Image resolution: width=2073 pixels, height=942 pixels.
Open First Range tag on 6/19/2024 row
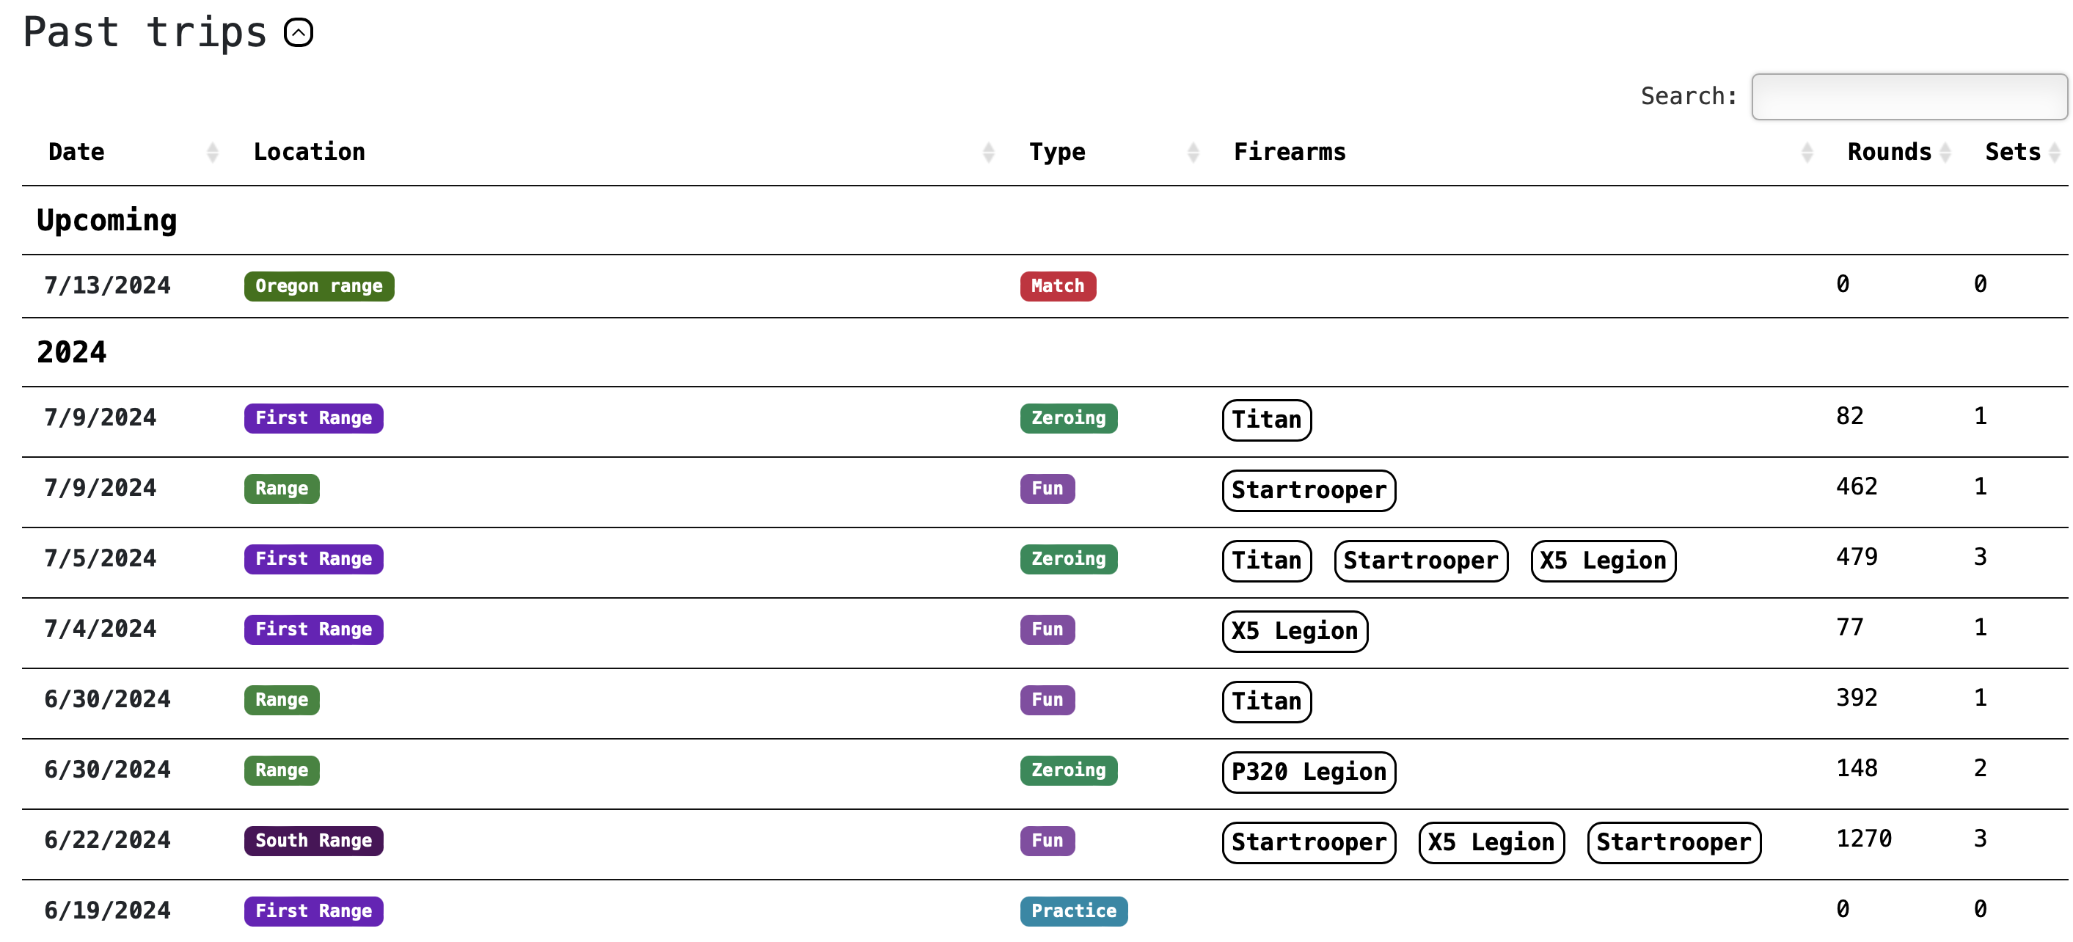click(x=313, y=910)
